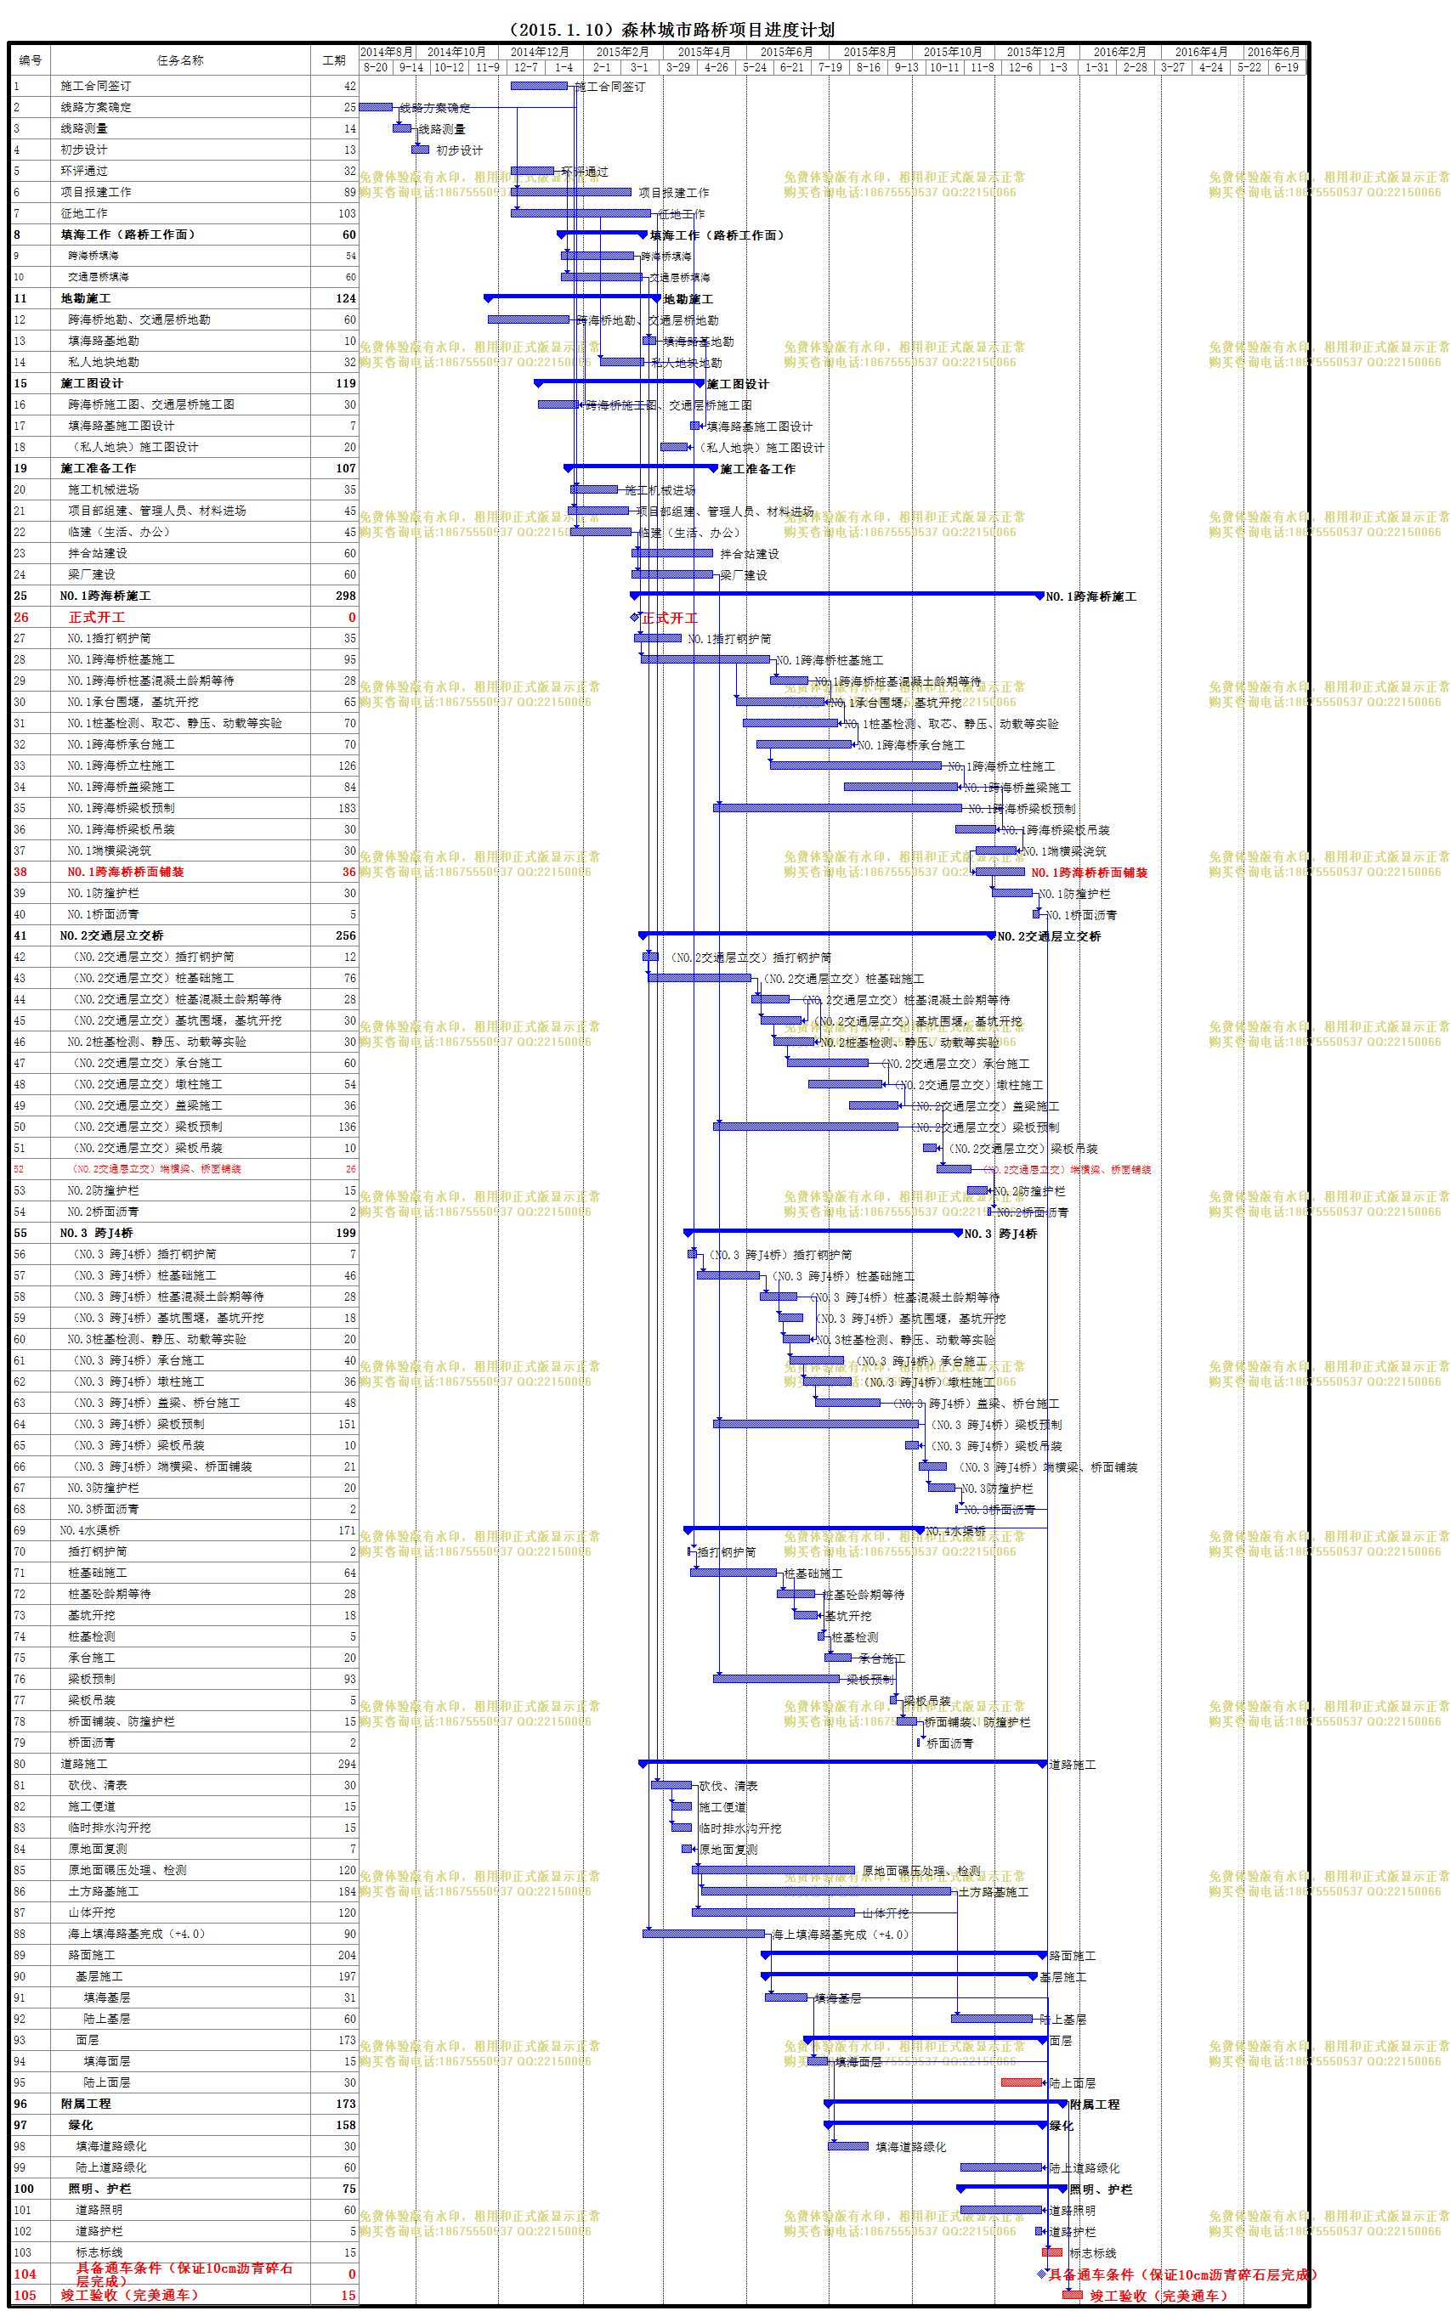Select red 竣工验收(完美通车) in the task name column
1450x2322 pixels.
point(129,2294)
